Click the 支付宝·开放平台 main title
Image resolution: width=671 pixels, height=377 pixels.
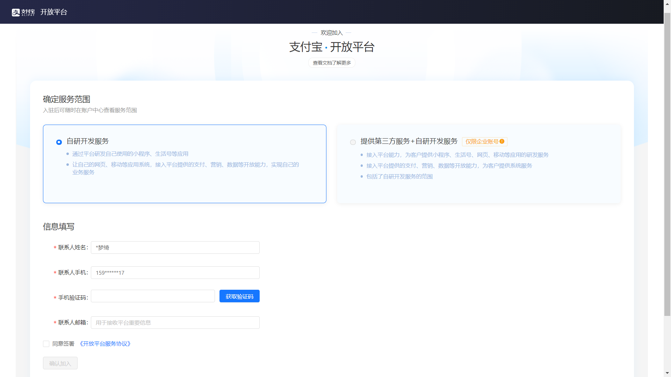point(332,47)
